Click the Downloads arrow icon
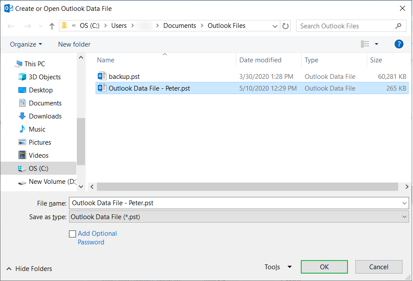Screen dimensions: 413x281 [22, 116]
